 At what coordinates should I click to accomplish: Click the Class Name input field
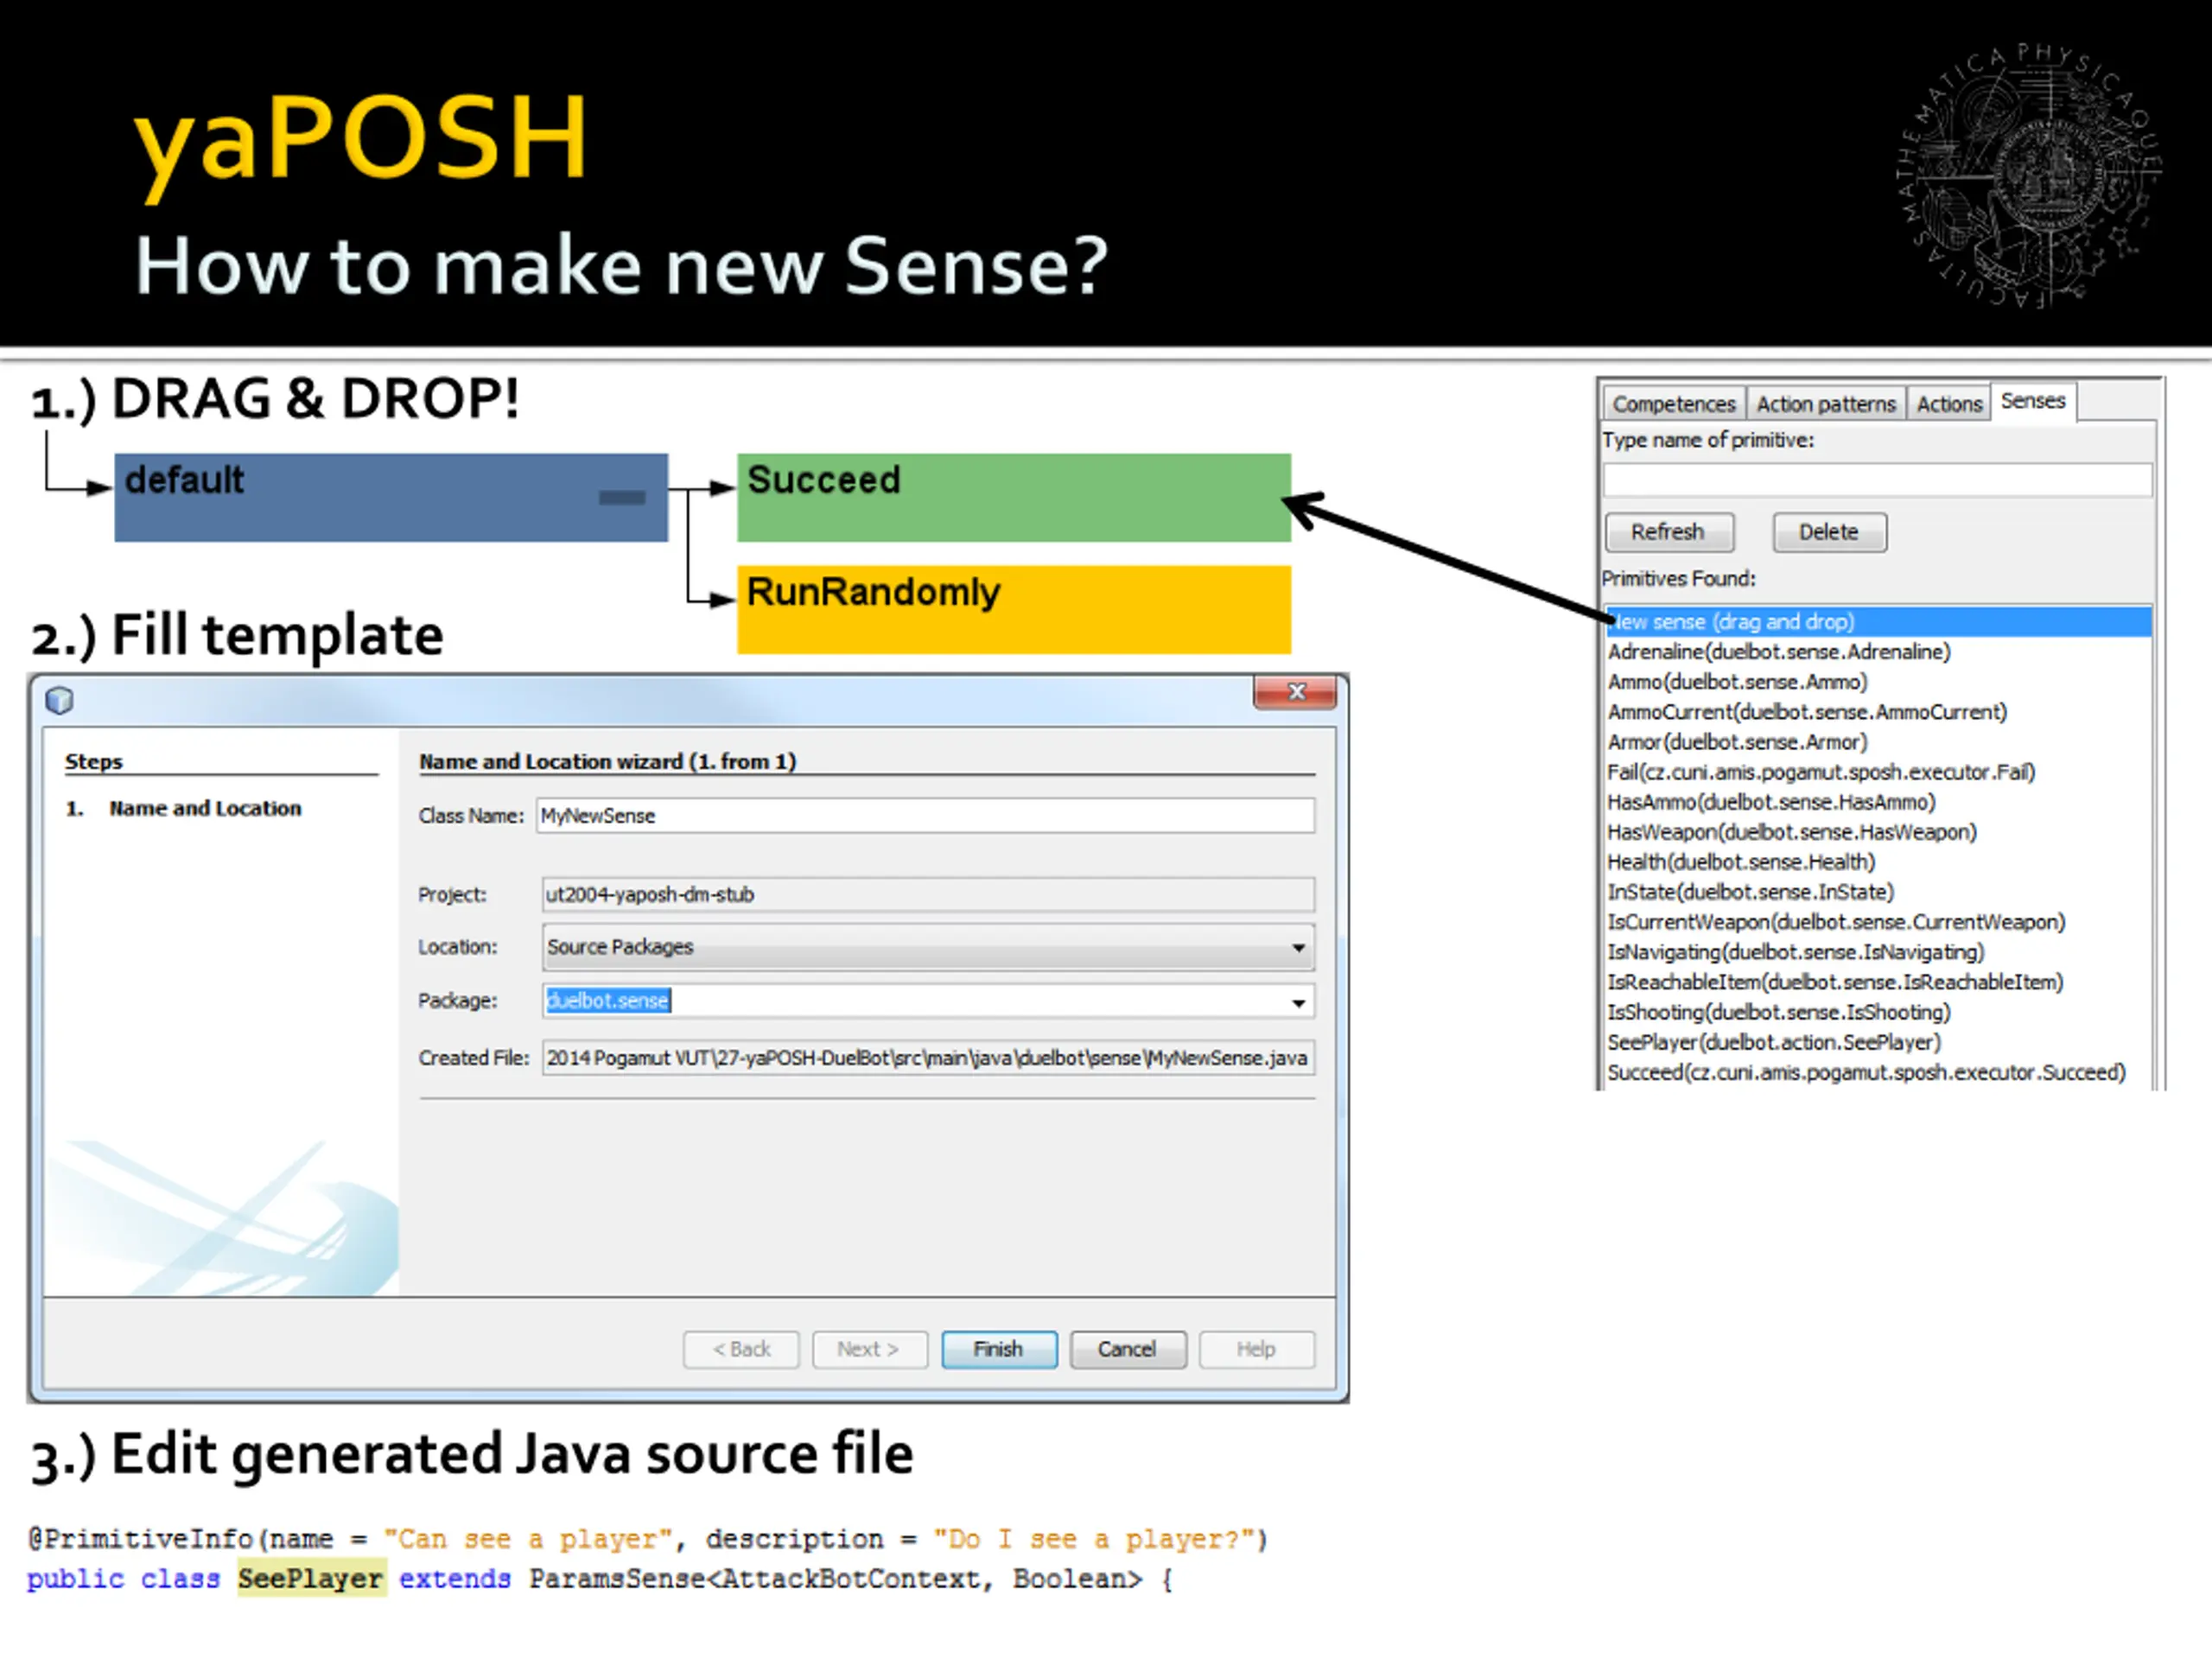point(925,815)
